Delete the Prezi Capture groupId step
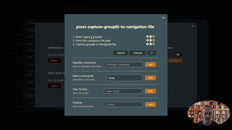This screenshot has width=232, height=130. coord(150,36)
